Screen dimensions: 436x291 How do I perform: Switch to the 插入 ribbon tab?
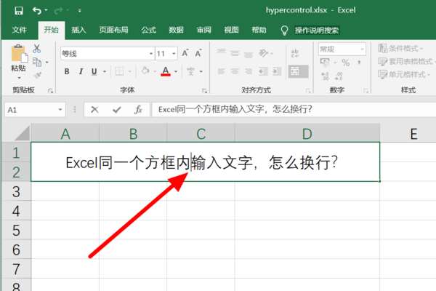click(78, 30)
